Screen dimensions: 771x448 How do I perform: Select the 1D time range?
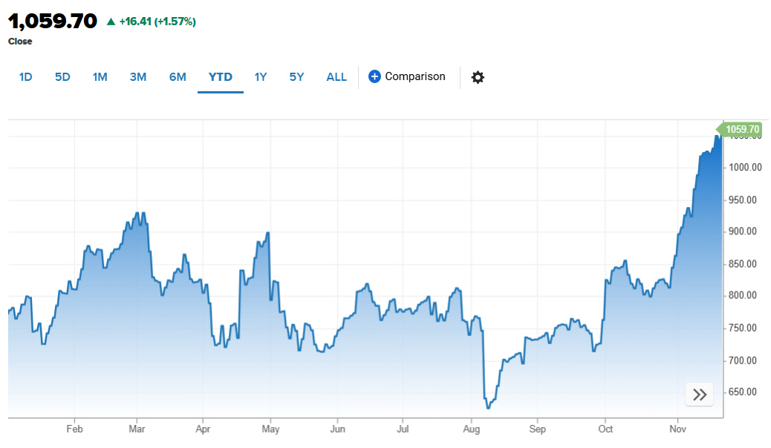tap(25, 76)
